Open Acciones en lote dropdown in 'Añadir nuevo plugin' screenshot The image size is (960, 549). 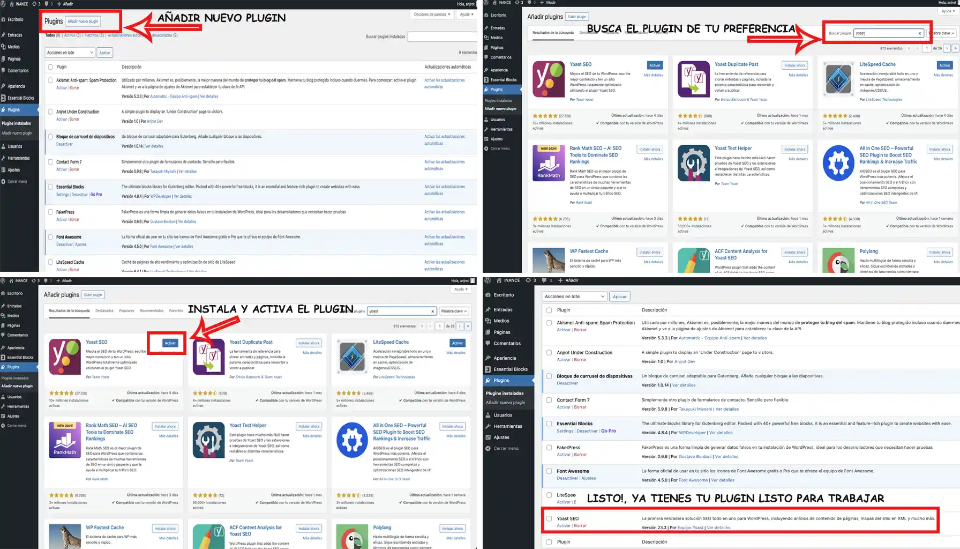click(70, 53)
